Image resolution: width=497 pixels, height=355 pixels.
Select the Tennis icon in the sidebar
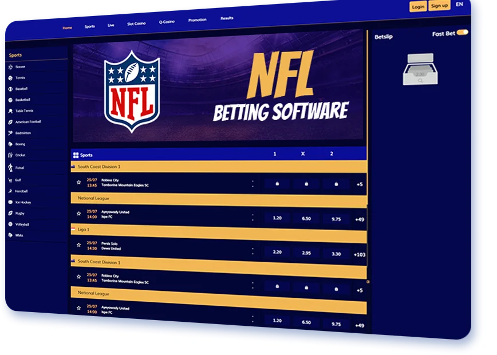[10, 78]
